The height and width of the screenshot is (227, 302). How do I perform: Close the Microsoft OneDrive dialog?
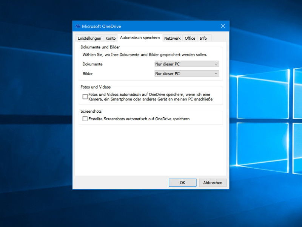pos(223,26)
